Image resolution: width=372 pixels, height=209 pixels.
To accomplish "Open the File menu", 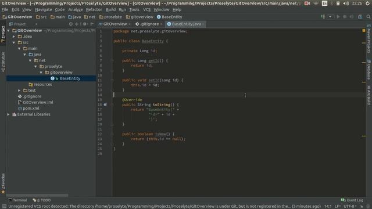I will (x=5, y=10).
